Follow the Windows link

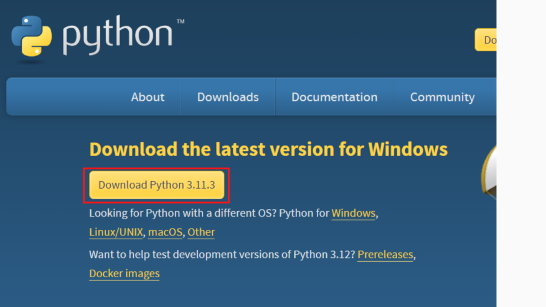pyautogui.click(x=354, y=213)
